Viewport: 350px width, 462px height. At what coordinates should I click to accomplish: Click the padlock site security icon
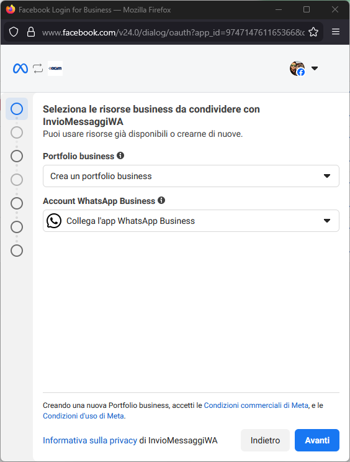31,32
